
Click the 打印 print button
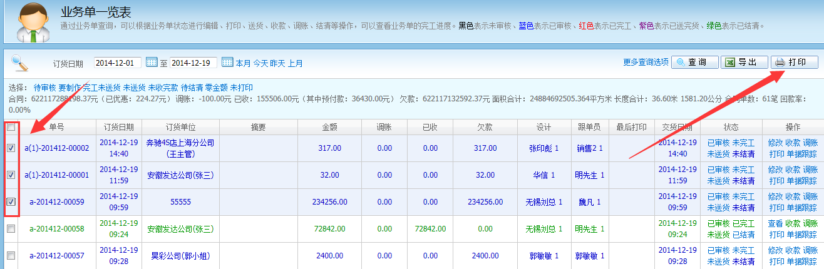click(794, 63)
